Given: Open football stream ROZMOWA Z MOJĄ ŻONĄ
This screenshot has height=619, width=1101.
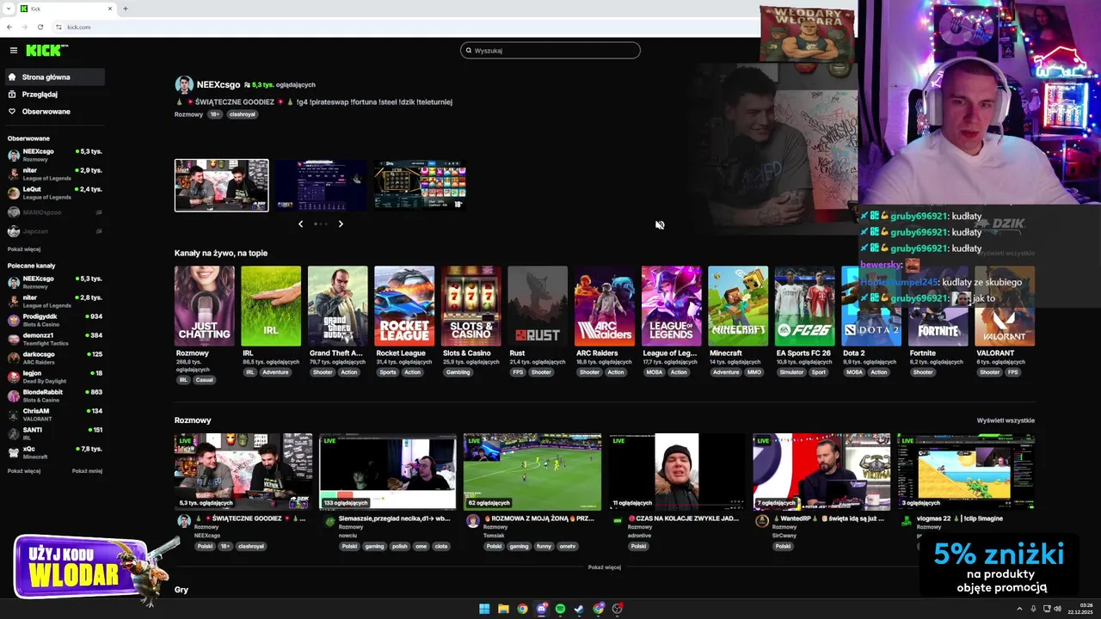Looking at the screenshot, I should click(x=532, y=472).
